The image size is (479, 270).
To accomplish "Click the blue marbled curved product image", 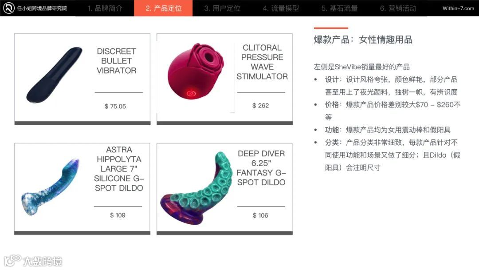I will point(51,187).
